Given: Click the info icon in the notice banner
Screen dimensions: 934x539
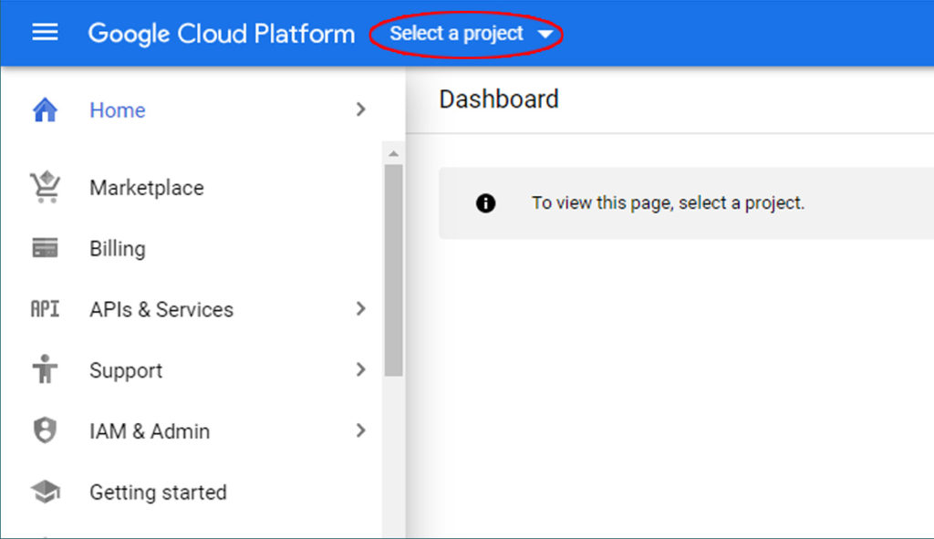Looking at the screenshot, I should [x=484, y=203].
